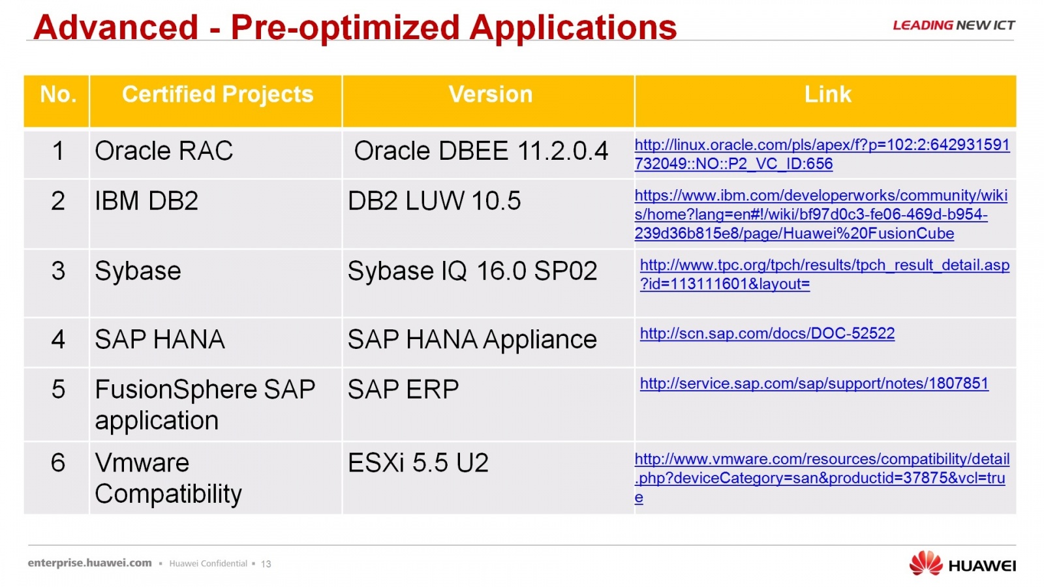Follow the scn.sap.com DOC-52522 link
This screenshot has width=1044, height=587.
tap(767, 333)
